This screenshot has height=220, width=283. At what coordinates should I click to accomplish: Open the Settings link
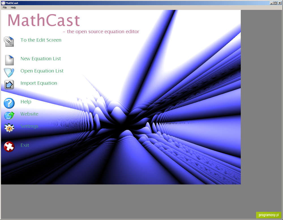[29, 126]
